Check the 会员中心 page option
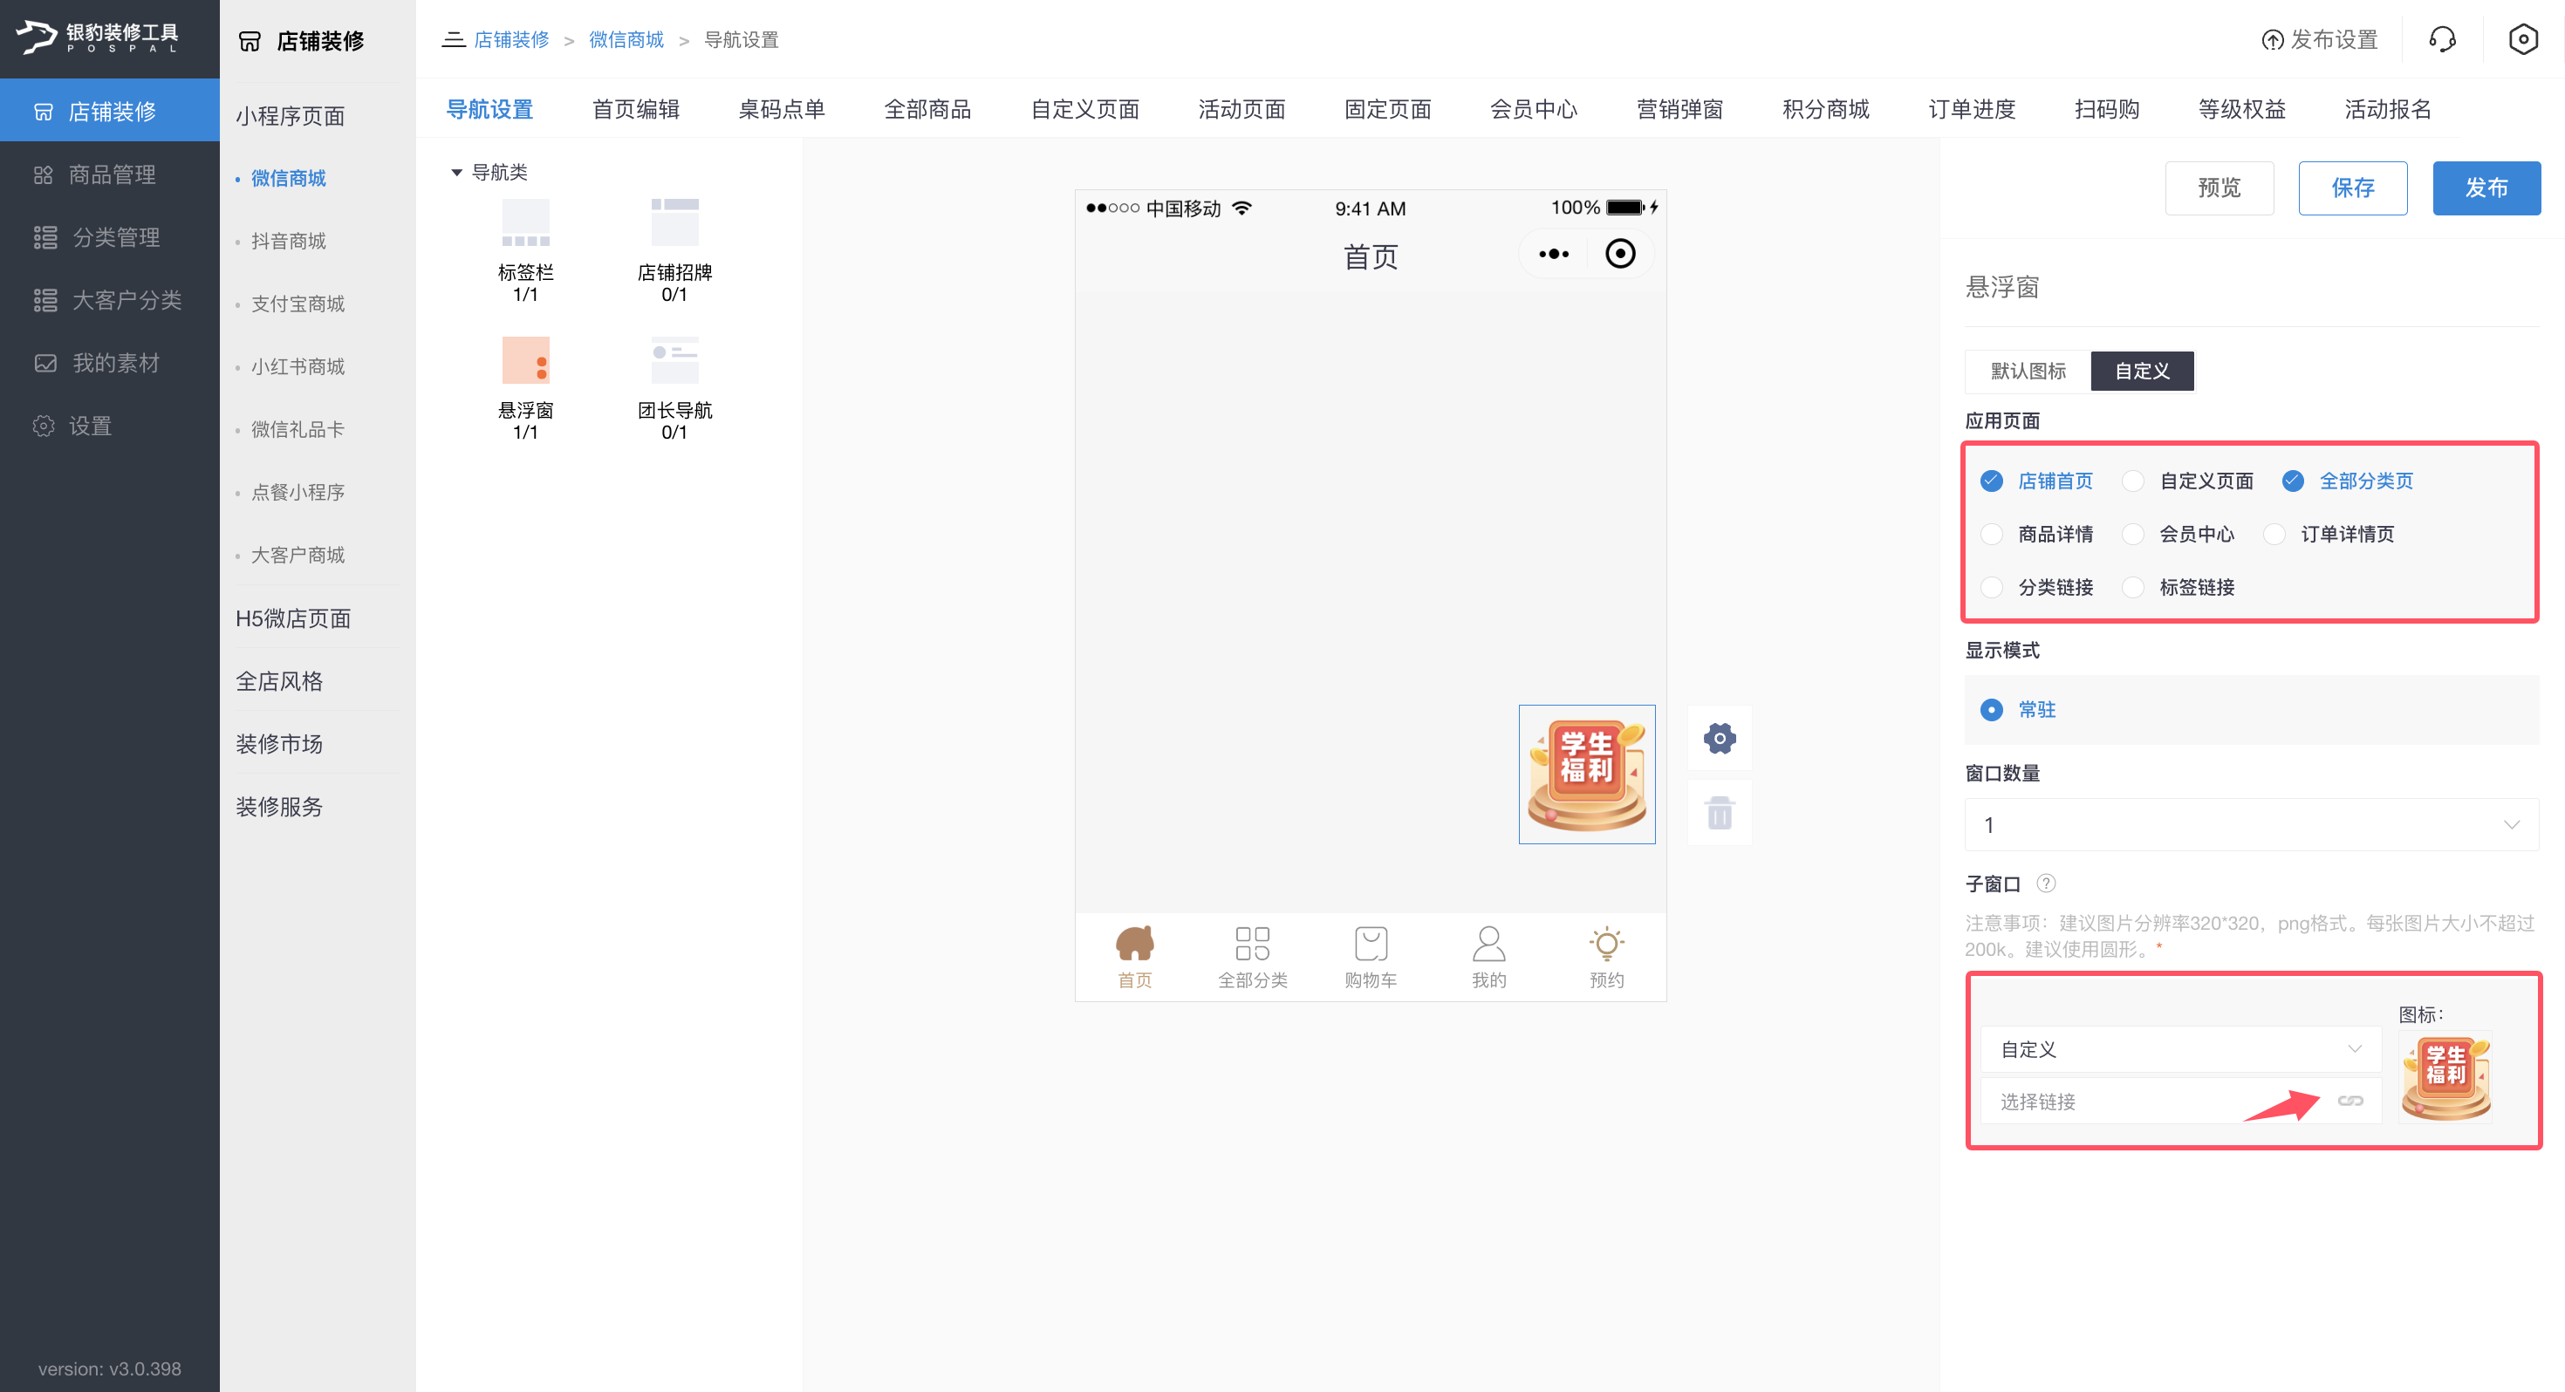The image size is (2565, 1392). tap(2133, 534)
